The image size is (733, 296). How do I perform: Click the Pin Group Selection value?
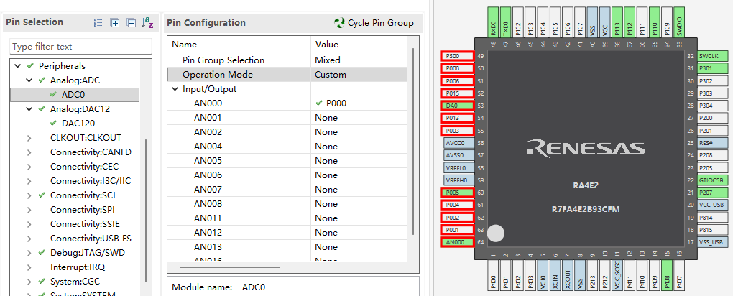[359, 60]
